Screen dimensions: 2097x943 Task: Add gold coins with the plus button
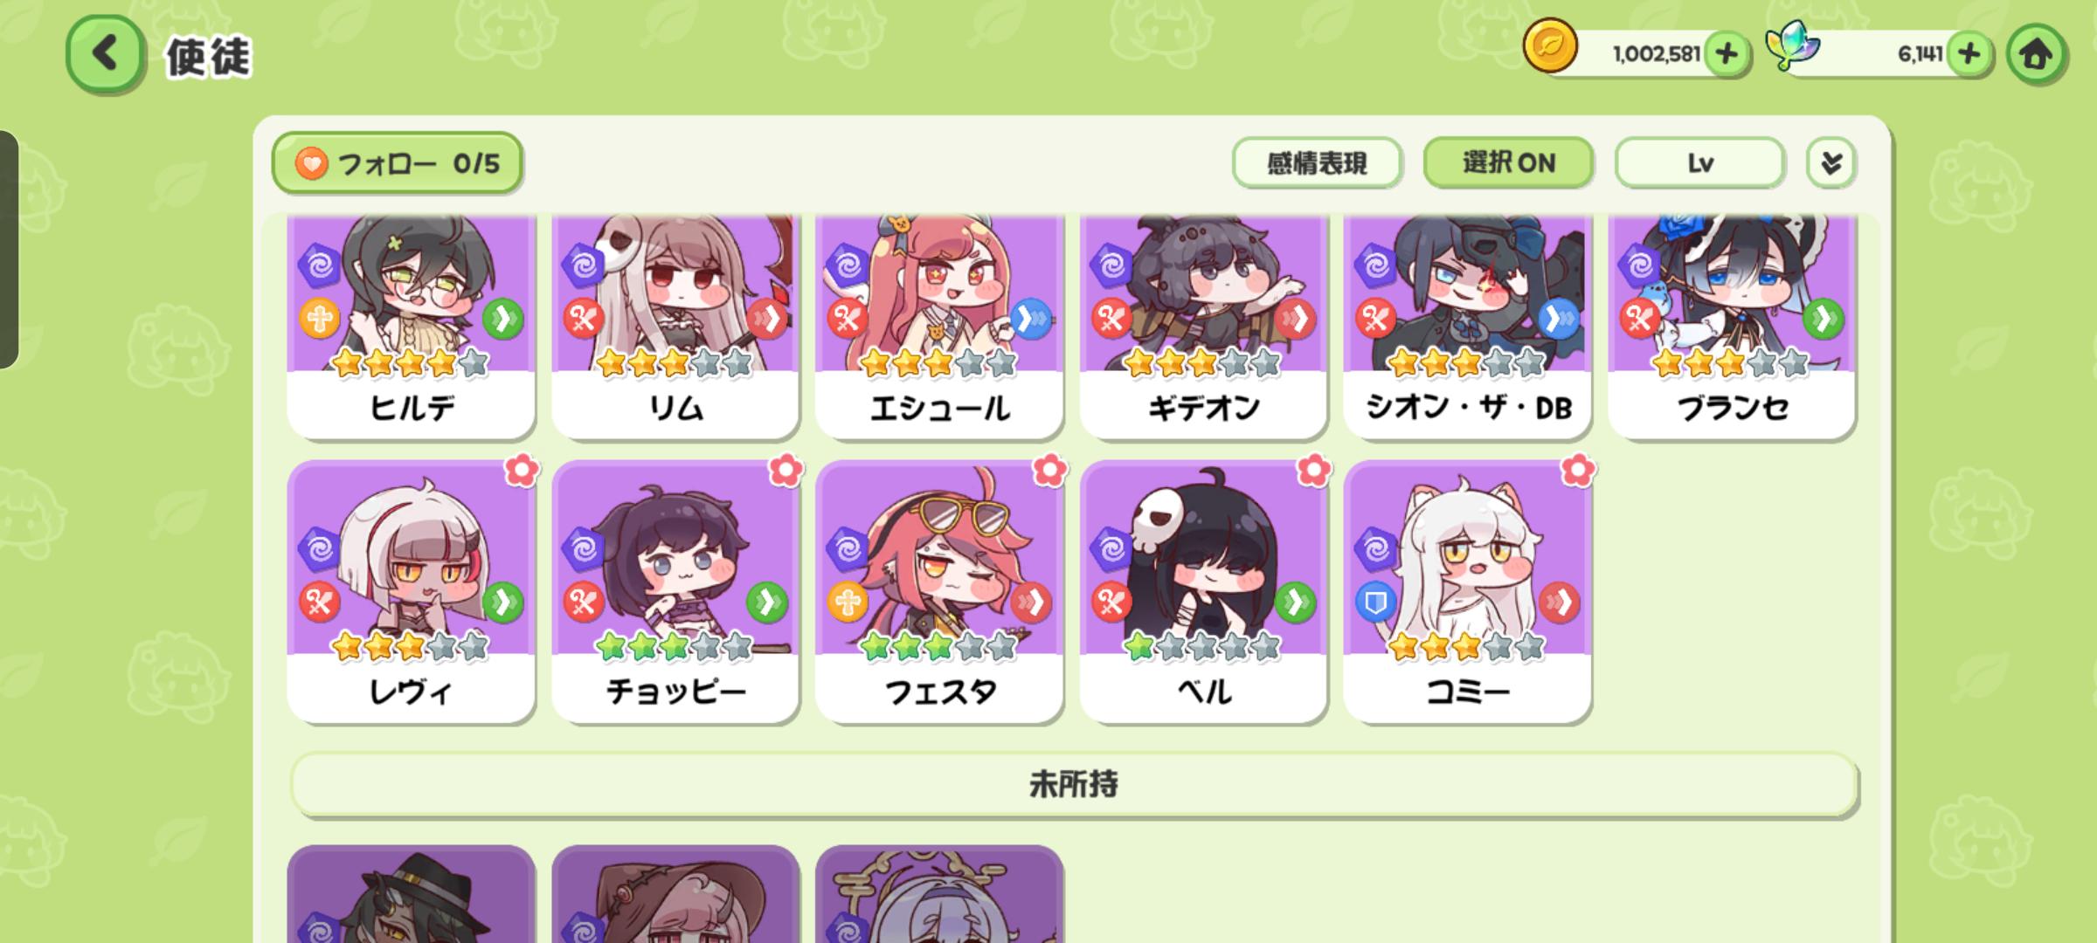(x=1726, y=54)
